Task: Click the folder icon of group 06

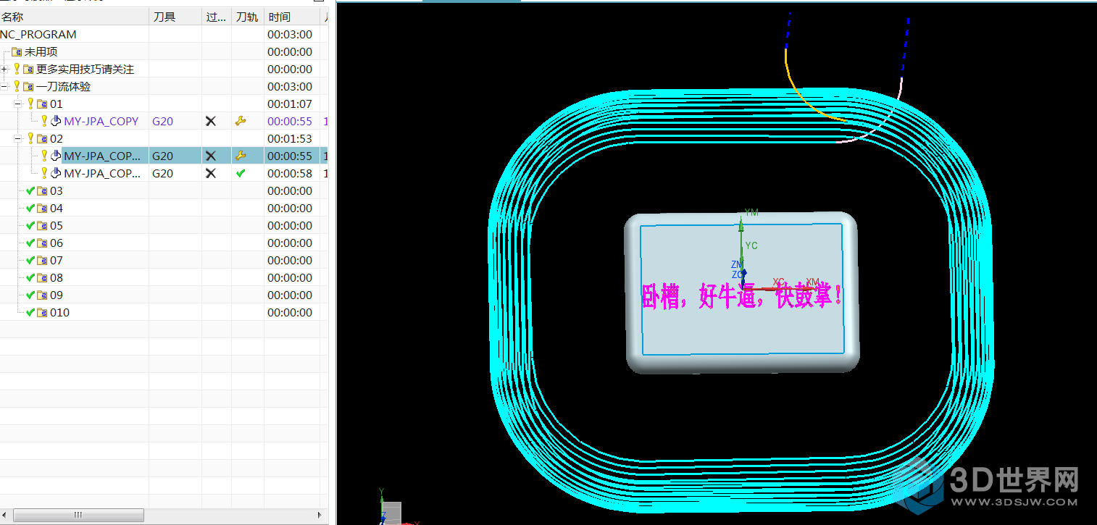Action: coord(42,243)
